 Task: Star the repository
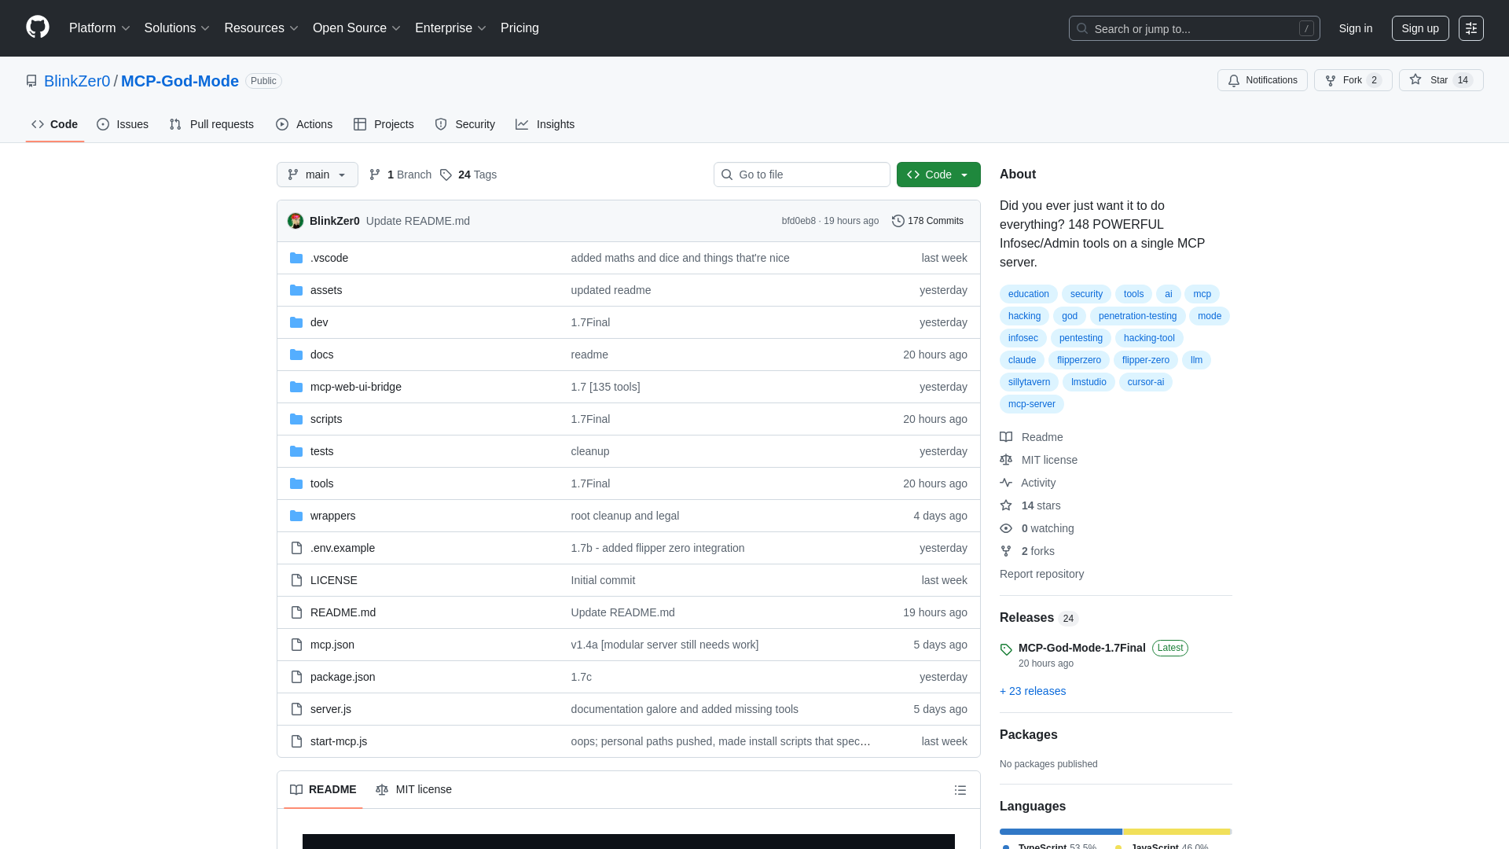[x=1441, y=80]
